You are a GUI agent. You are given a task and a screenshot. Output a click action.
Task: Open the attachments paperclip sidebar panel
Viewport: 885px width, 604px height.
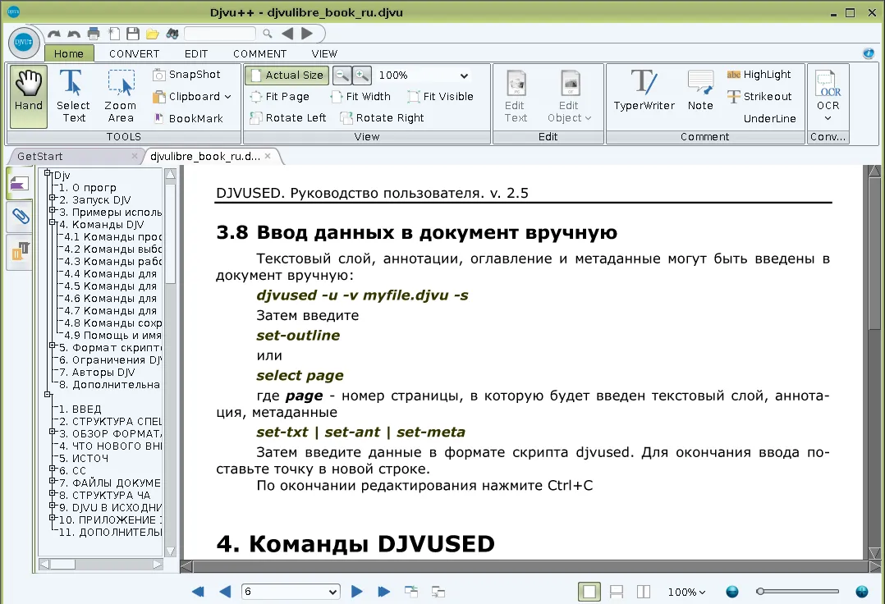(x=20, y=217)
